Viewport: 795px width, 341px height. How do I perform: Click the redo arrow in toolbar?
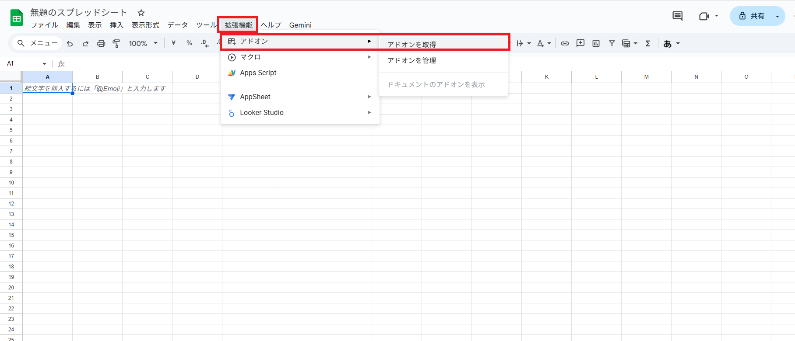point(85,43)
